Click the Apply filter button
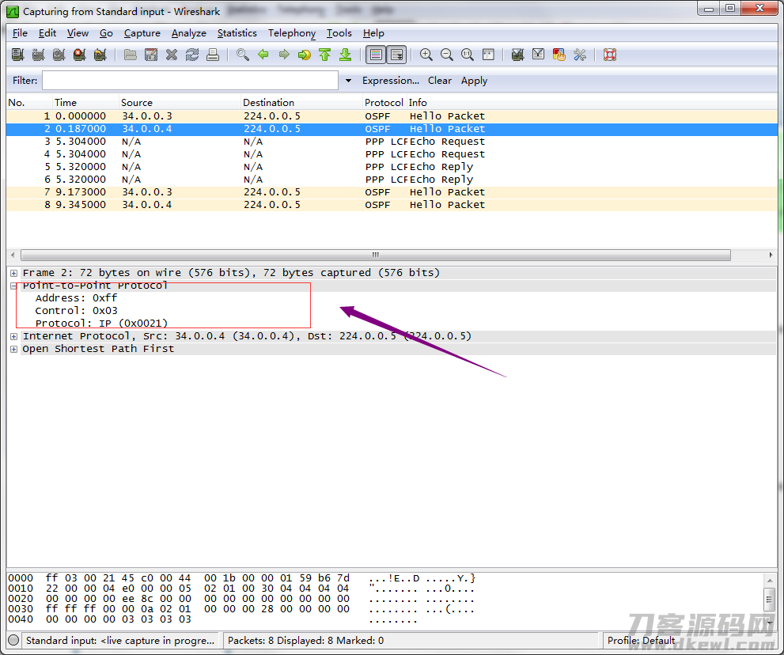The width and height of the screenshot is (784, 655). point(474,81)
